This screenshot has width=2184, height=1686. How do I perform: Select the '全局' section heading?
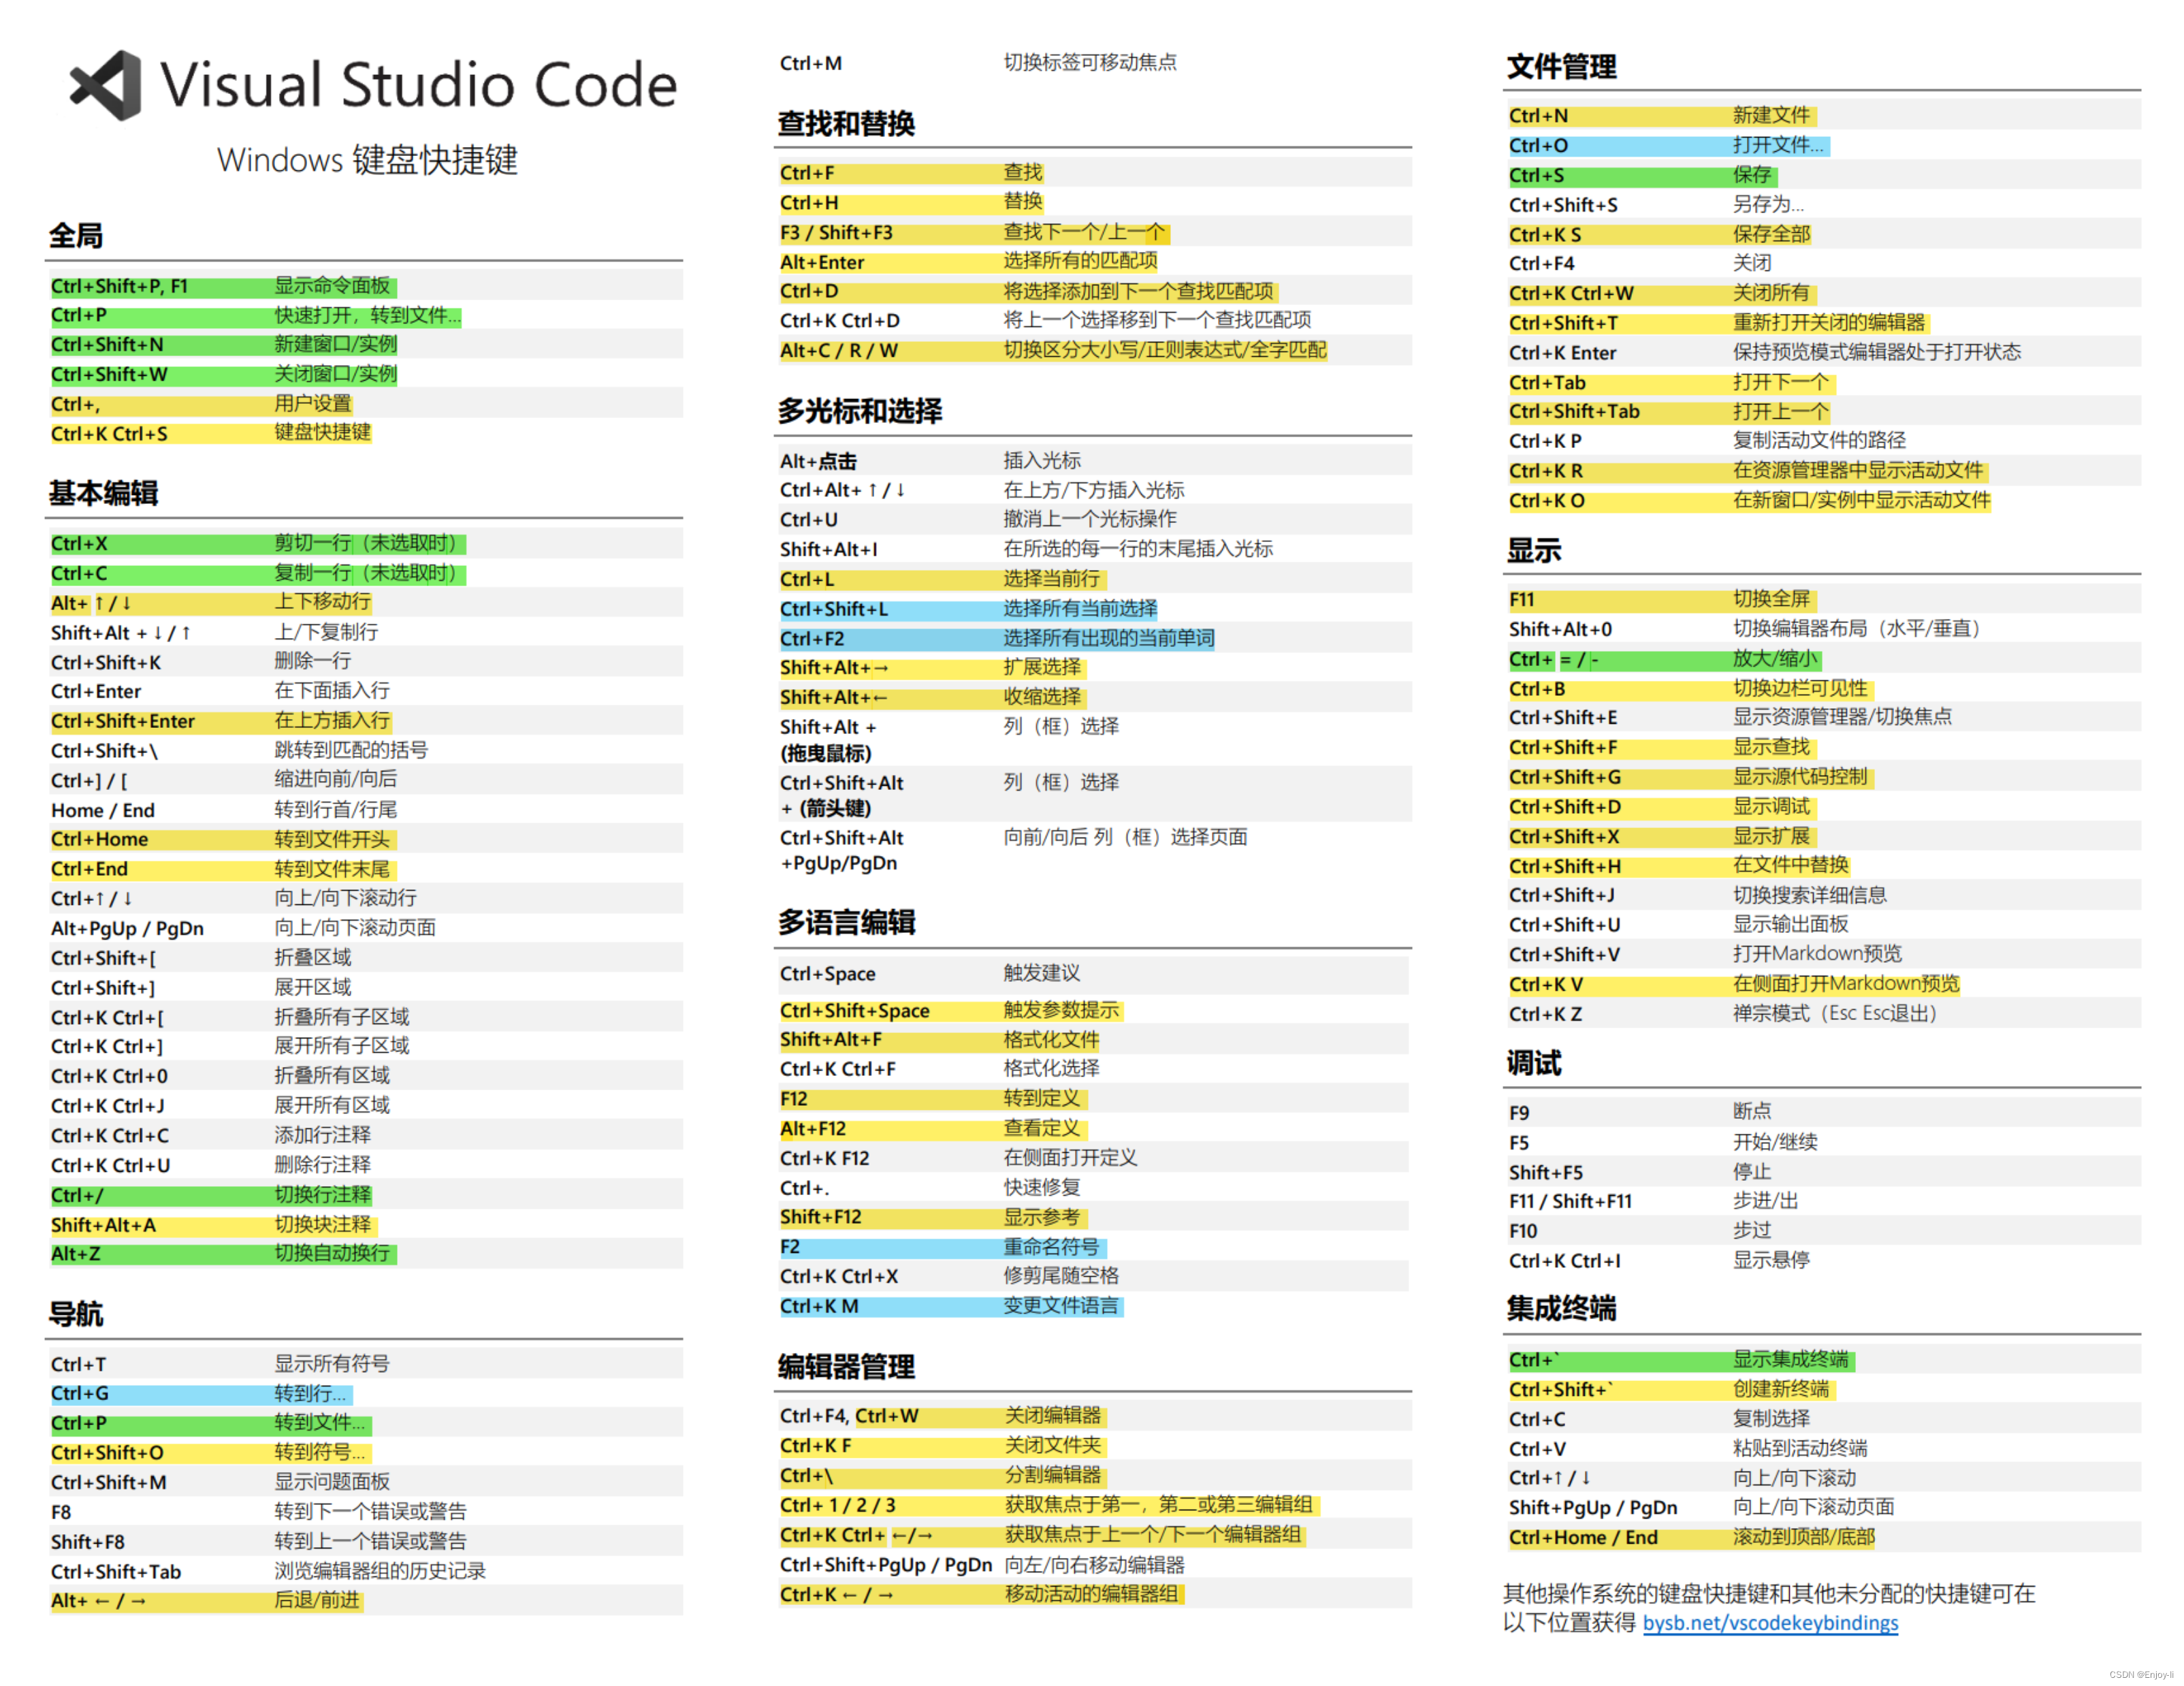click(76, 236)
